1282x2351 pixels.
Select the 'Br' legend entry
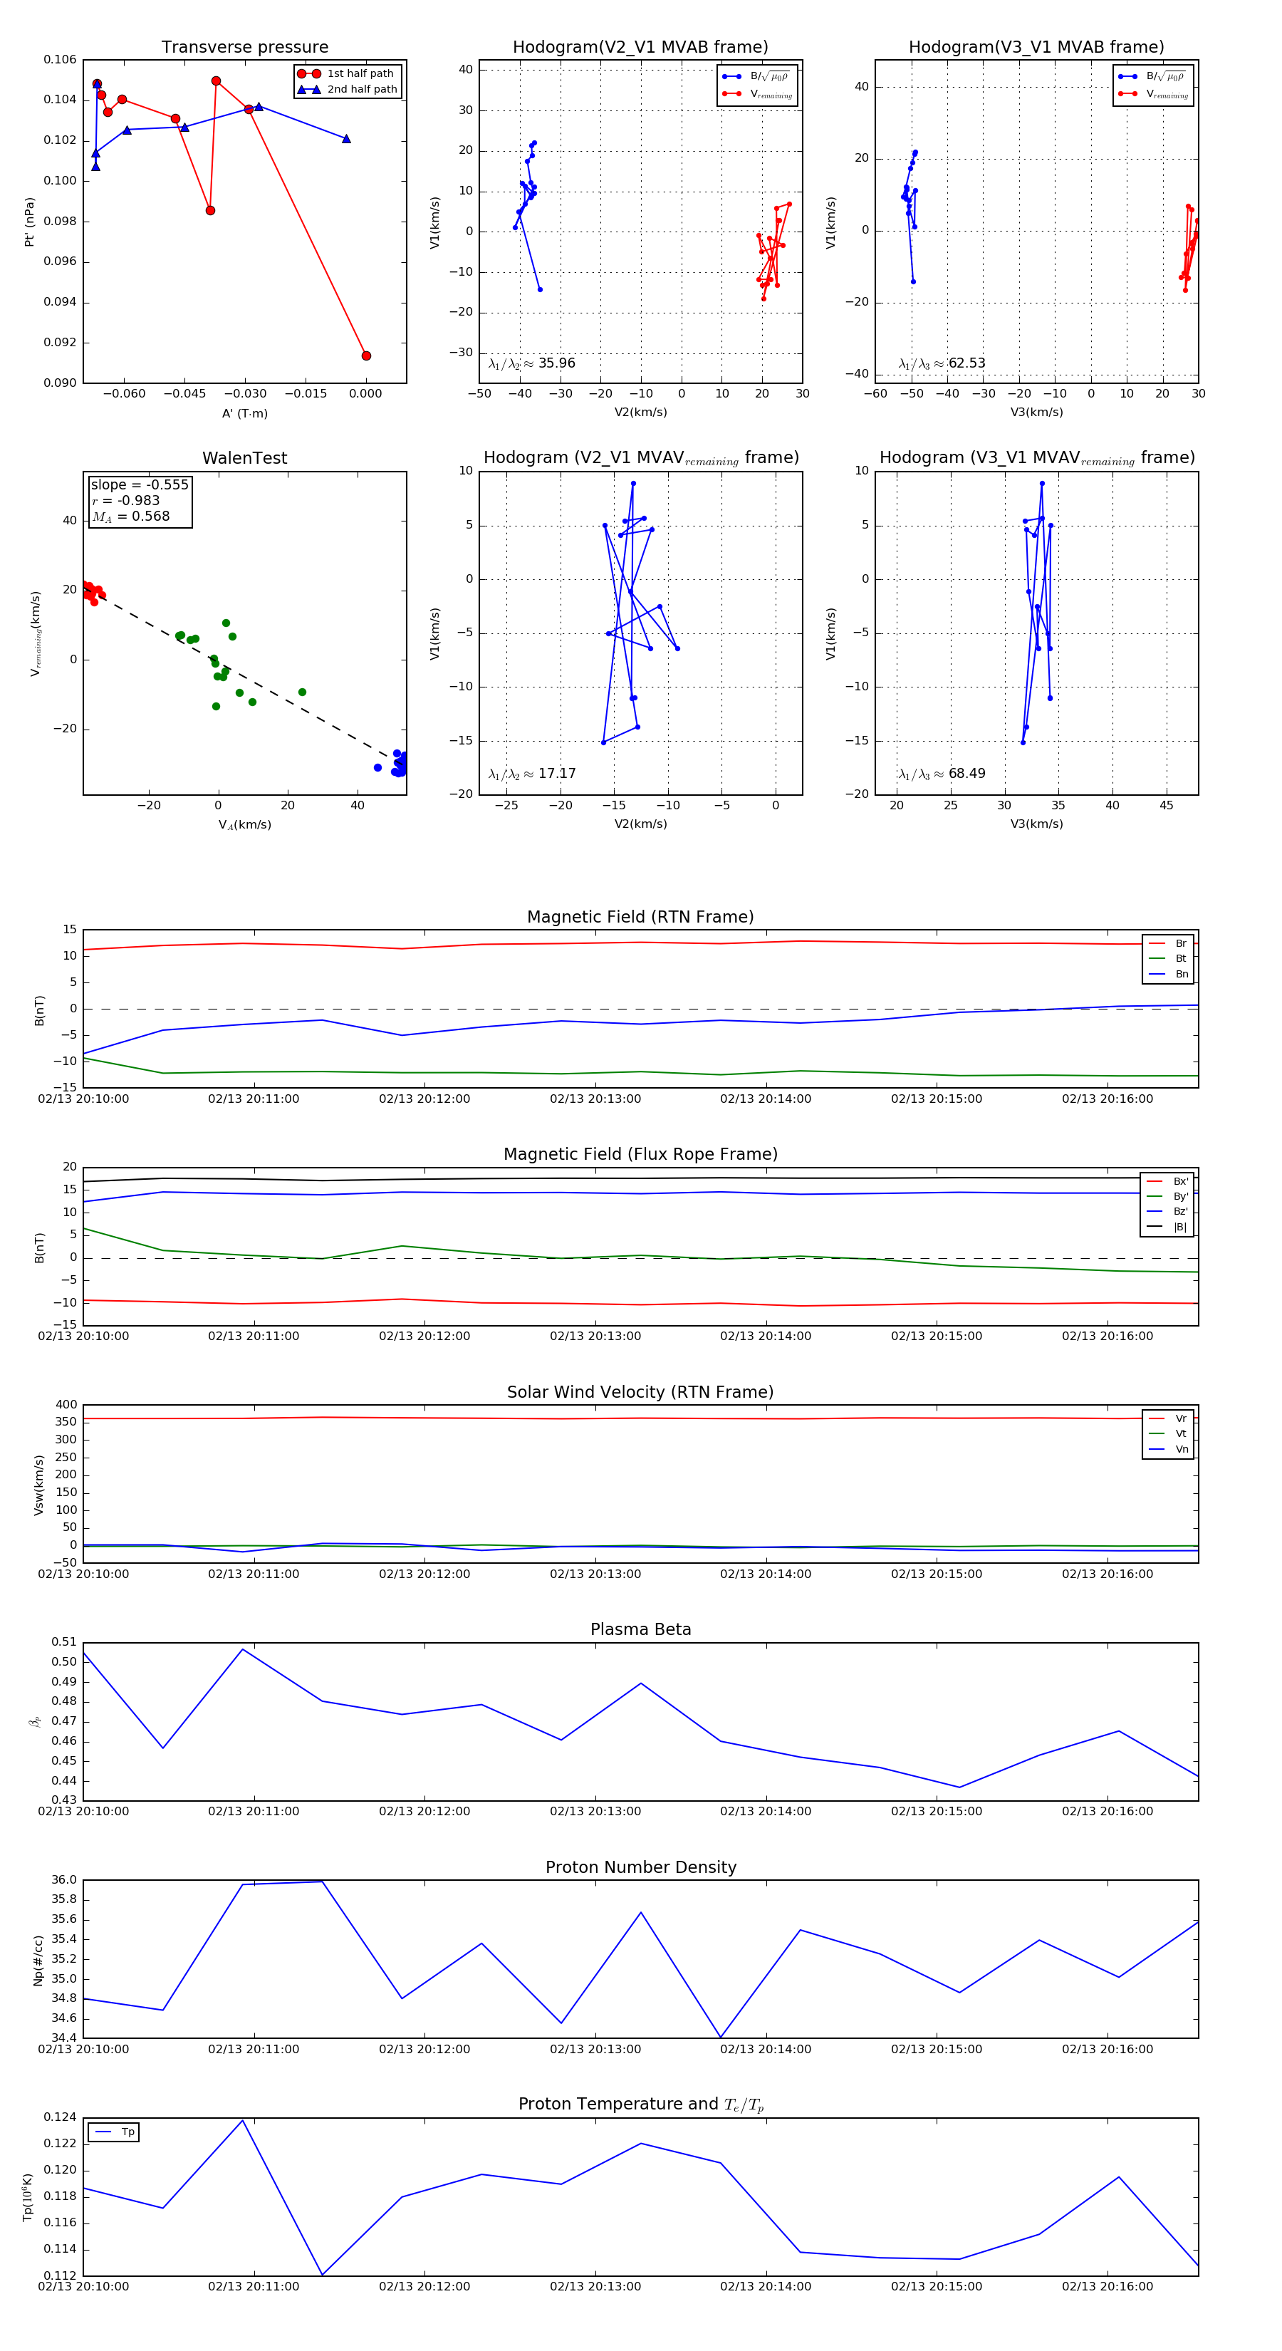tap(1168, 944)
